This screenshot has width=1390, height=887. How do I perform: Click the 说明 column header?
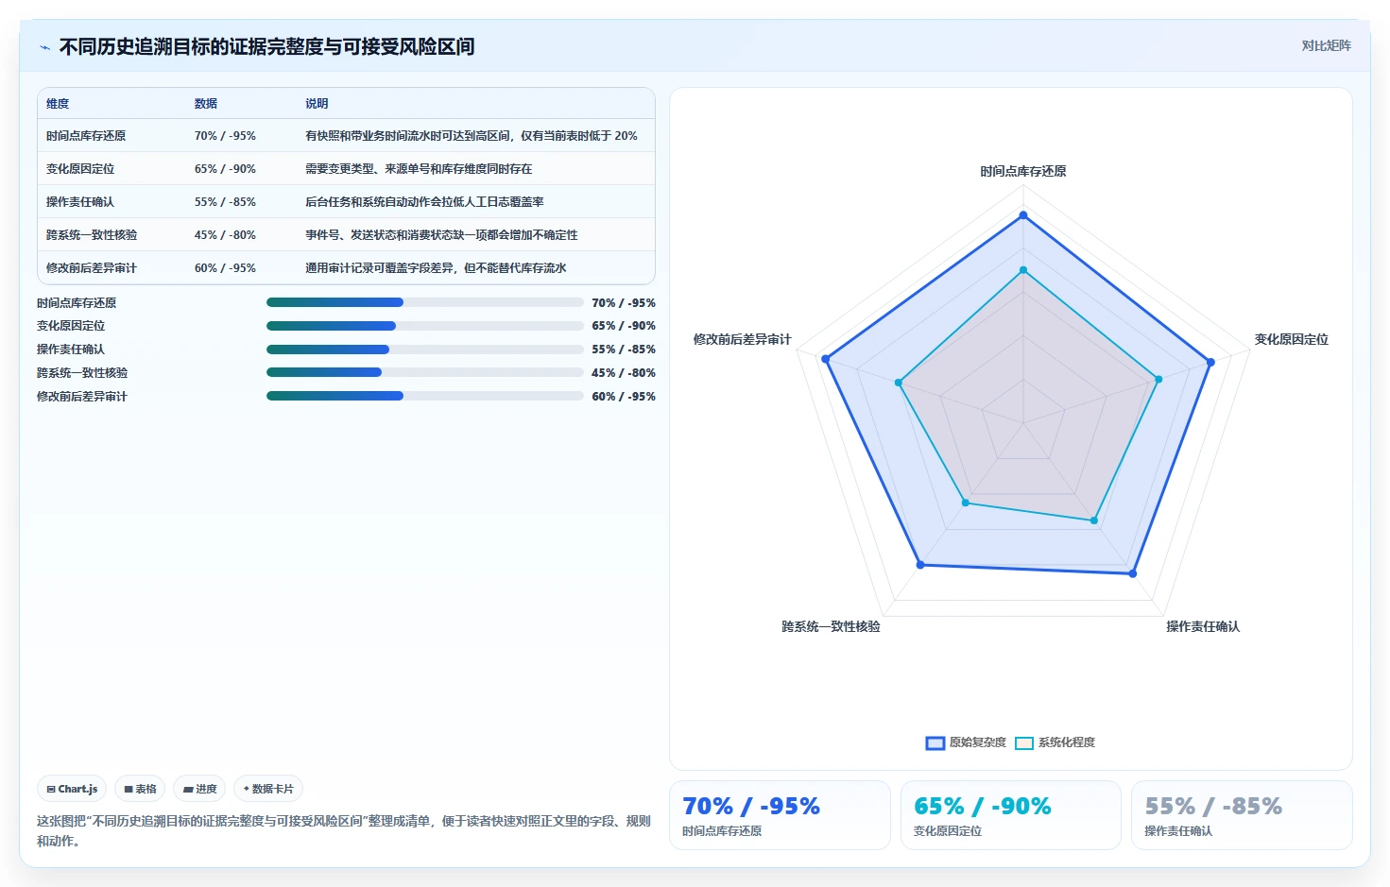[x=317, y=104]
